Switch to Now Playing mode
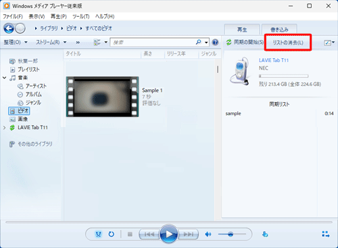Image resolution: width=338 pixels, height=248 pixels. (x=326, y=234)
